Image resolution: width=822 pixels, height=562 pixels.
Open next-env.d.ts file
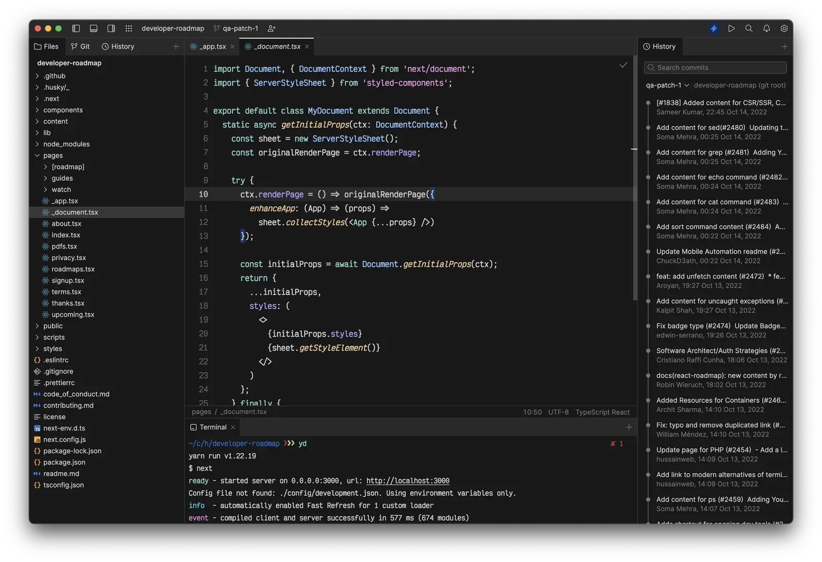pos(107,428)
